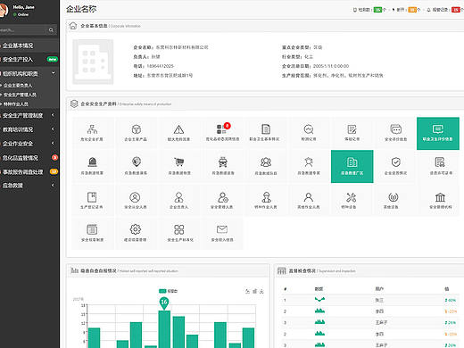Expand the 安全生产管理制度 sidebar section
464x348 pixels.
pyautogui.click(x=29, y=115)
